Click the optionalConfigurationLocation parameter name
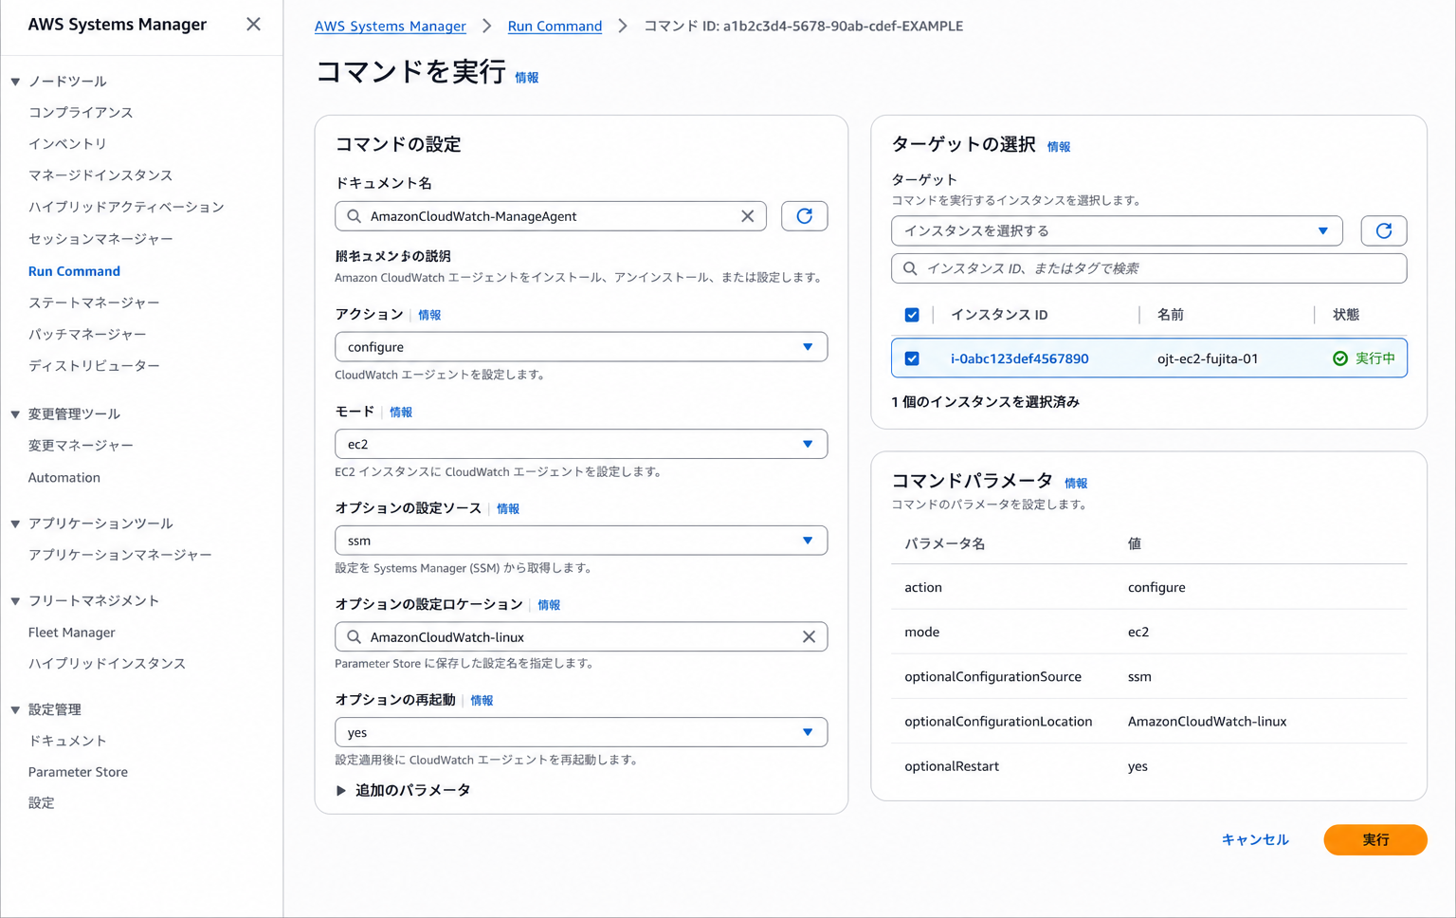 point(998,722)
